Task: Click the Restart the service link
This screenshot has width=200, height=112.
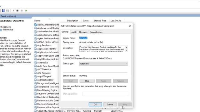Action: coord(1,30)
